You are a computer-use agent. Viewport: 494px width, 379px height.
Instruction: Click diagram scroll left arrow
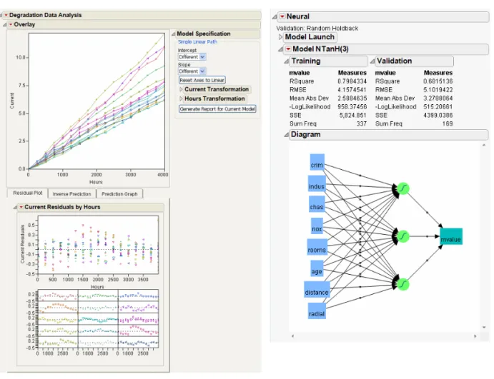click(x=292, y=336)
